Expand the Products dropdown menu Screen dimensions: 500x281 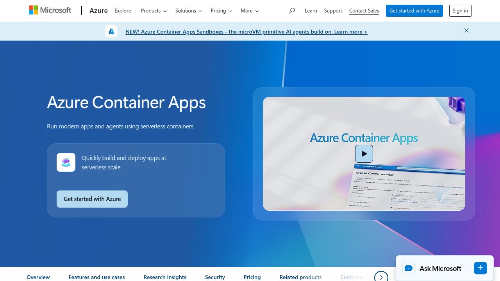pyautogui.click(x=154, y=11)
